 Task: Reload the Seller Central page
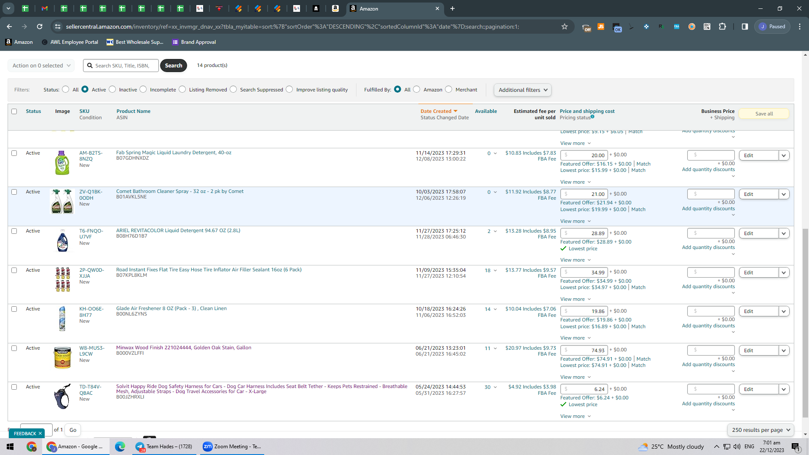tap(40, 27)
